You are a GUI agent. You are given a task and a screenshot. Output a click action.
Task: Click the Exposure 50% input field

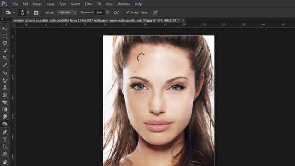click(x=100, y=12)
